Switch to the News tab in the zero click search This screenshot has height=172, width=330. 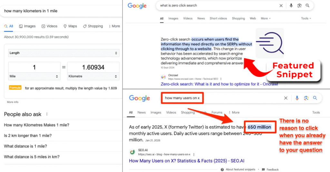pyautogui.click(x=201, y=18)
